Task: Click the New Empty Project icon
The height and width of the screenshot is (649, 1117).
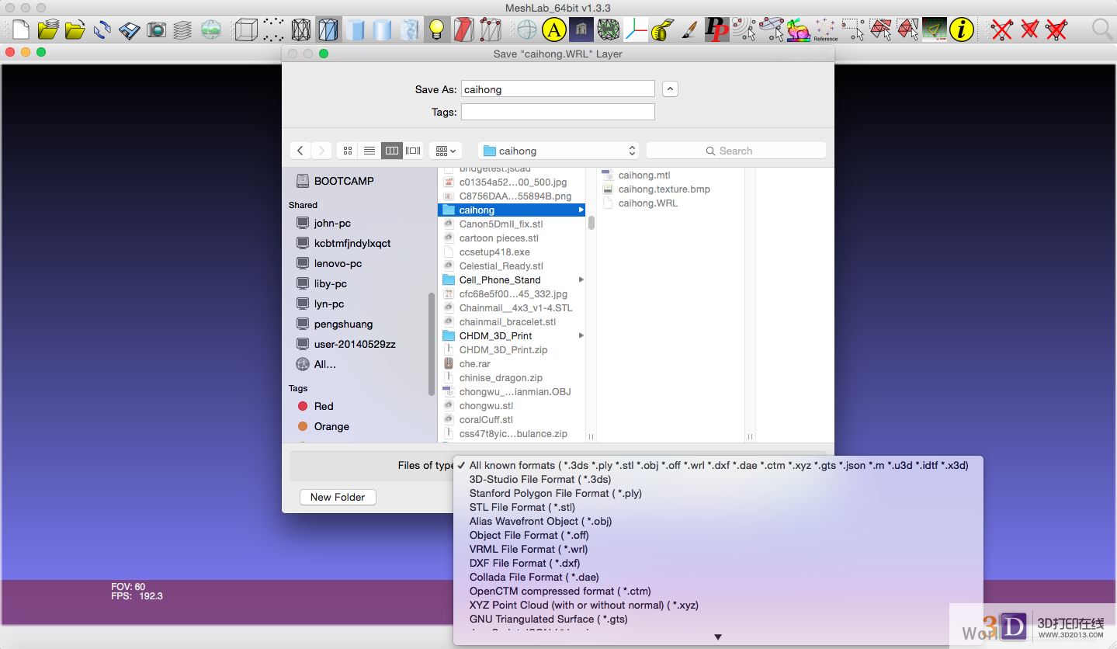Action: click(x=20, y=29)
